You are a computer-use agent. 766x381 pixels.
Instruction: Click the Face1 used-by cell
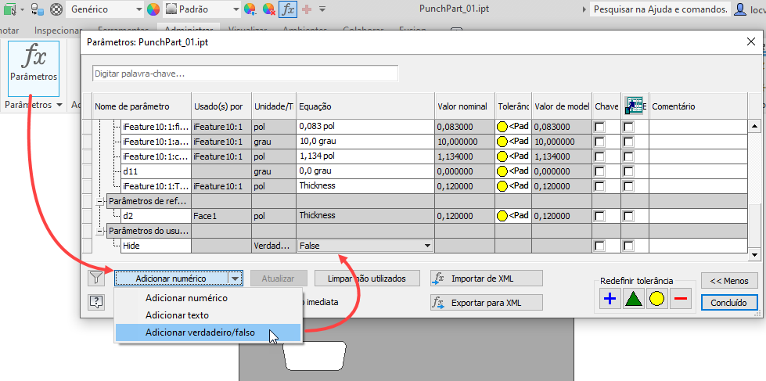tap(221, 216)
